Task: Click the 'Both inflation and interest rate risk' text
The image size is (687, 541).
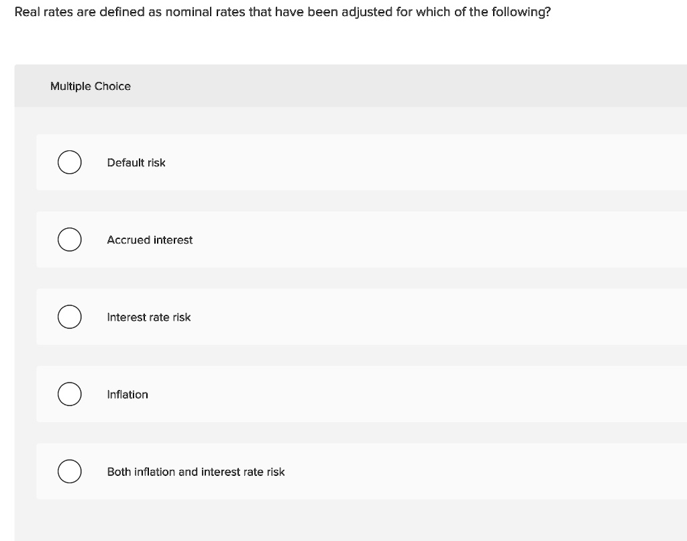Action: coord(196,472)
